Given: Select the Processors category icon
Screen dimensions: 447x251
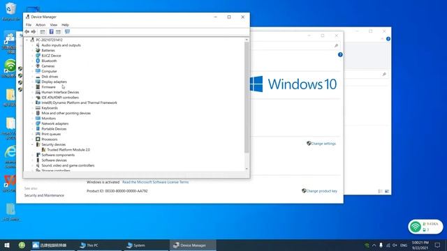Looking at the screenshot, I should coord(38,139).
